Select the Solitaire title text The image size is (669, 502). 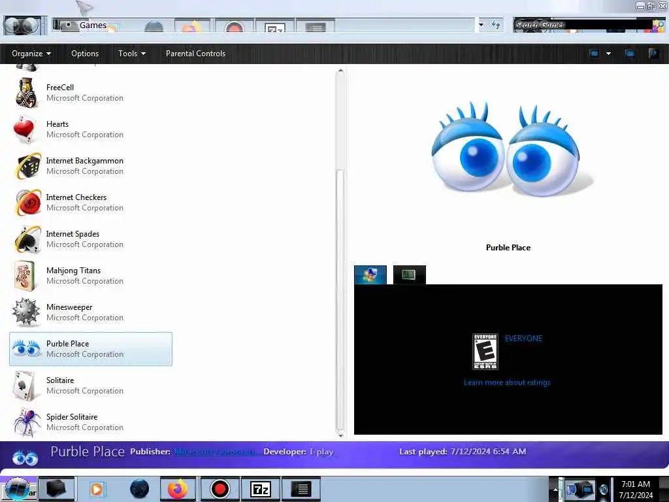[60, 380]
